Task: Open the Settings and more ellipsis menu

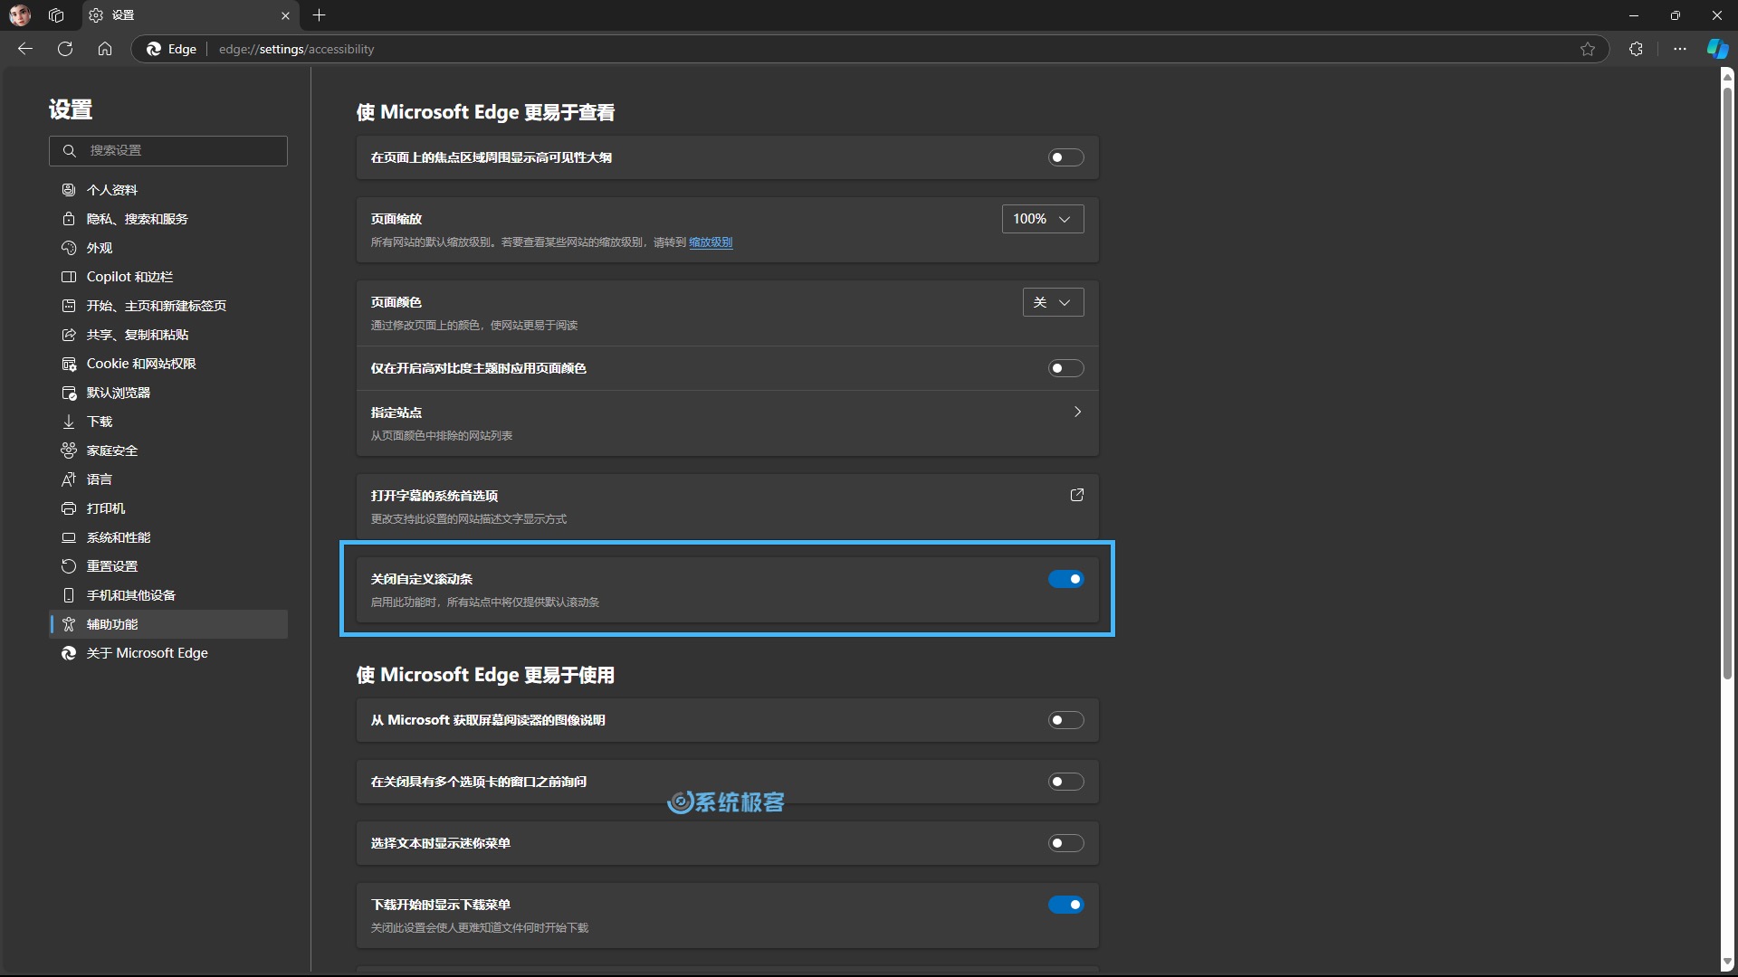Action: coord(1680,49)
